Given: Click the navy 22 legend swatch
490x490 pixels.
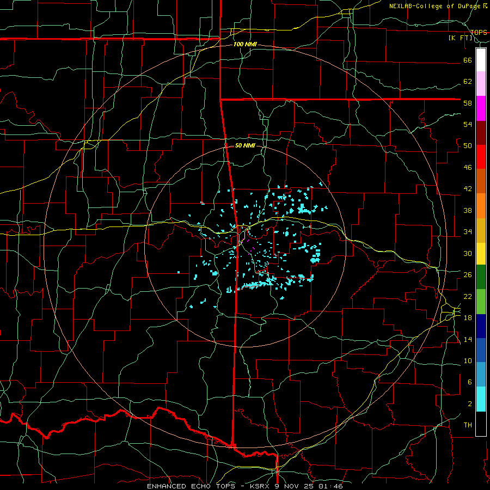Looking at the screenshot, I should tap(481, 326).
